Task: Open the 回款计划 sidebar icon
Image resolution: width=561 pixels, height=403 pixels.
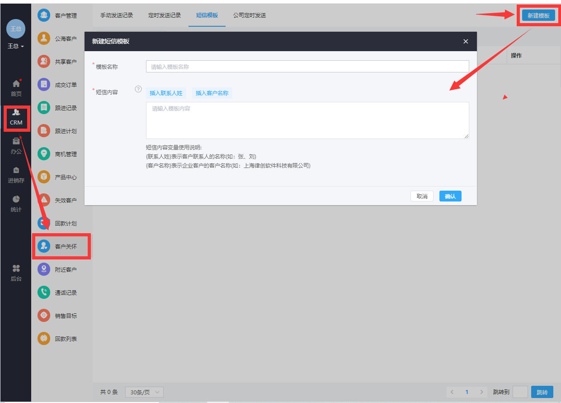Action: [44, 223]
